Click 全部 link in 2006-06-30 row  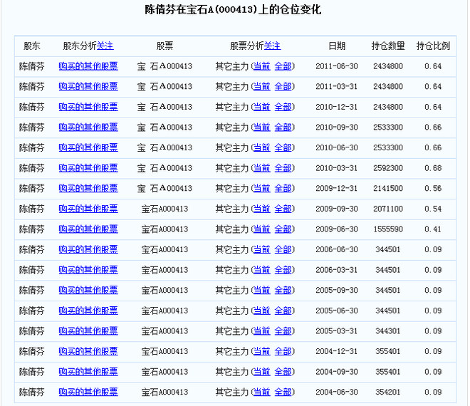click(x=283, y=249)
